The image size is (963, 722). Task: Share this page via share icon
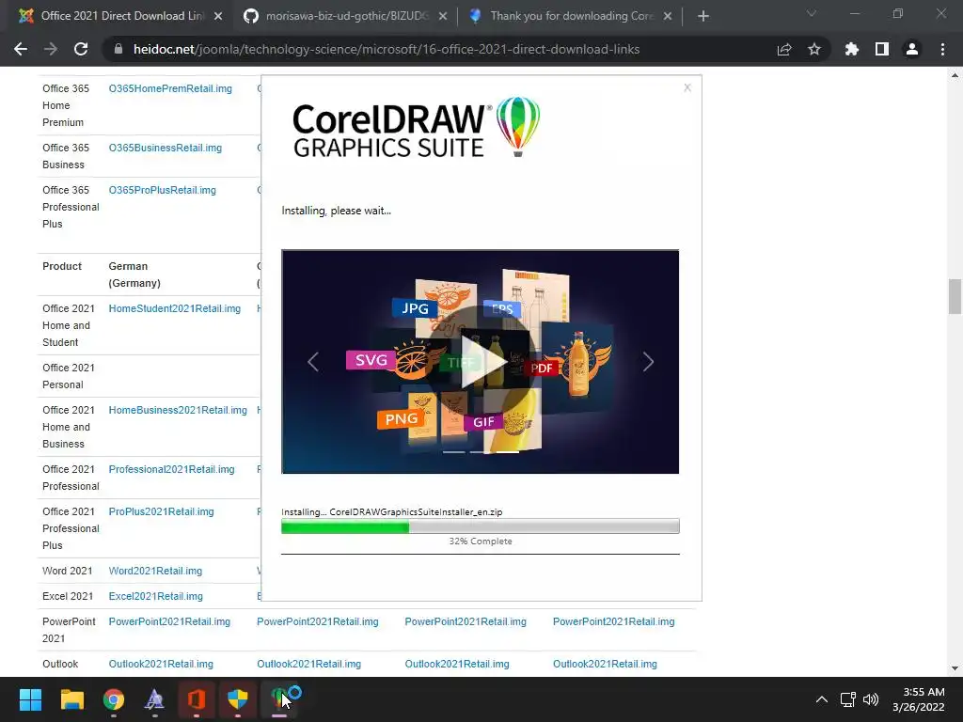784,49
